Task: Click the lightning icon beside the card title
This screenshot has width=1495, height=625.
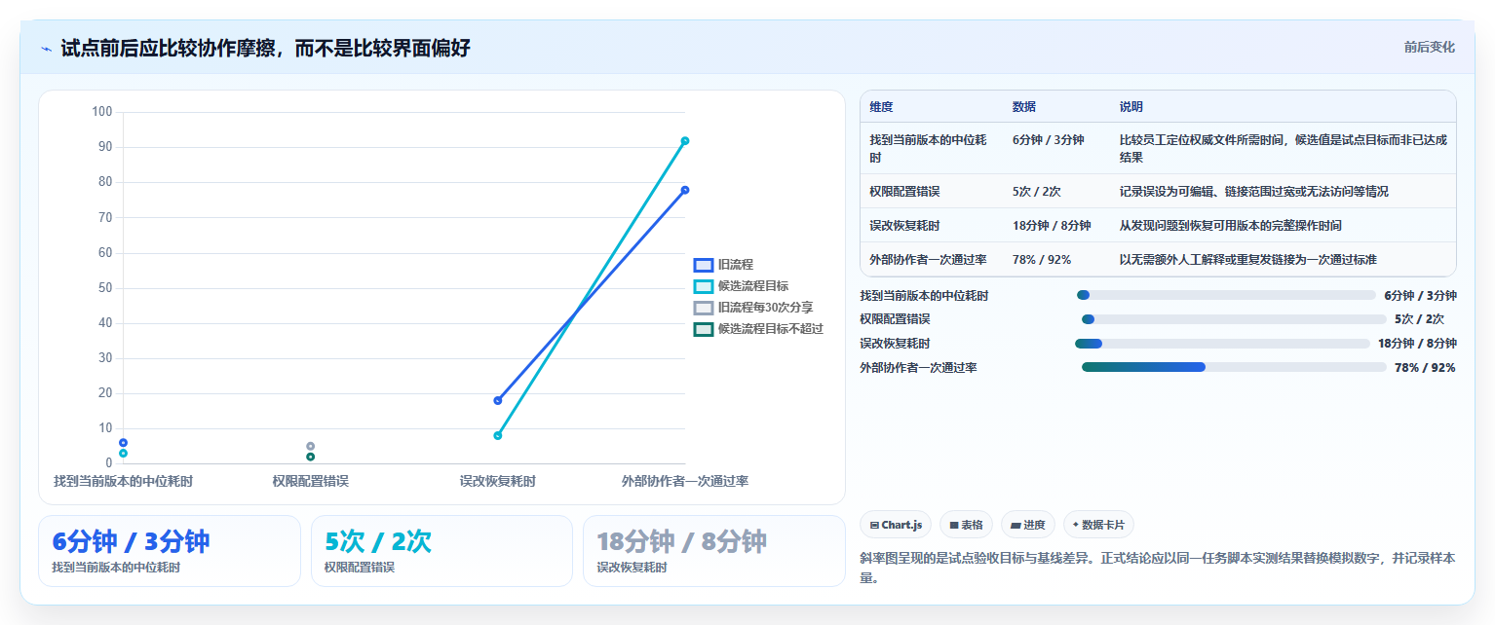Action: coord(46,49)
